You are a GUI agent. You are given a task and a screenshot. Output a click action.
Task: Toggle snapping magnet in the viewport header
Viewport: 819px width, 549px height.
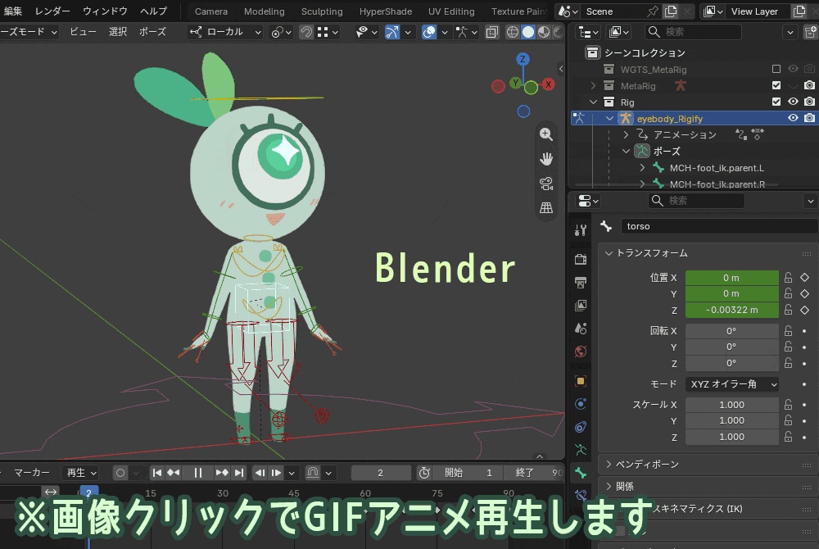pos(305,32)
